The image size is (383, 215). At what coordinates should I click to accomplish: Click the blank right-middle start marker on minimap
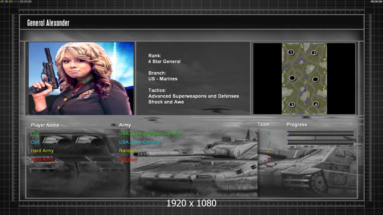[x=315, y=79]
